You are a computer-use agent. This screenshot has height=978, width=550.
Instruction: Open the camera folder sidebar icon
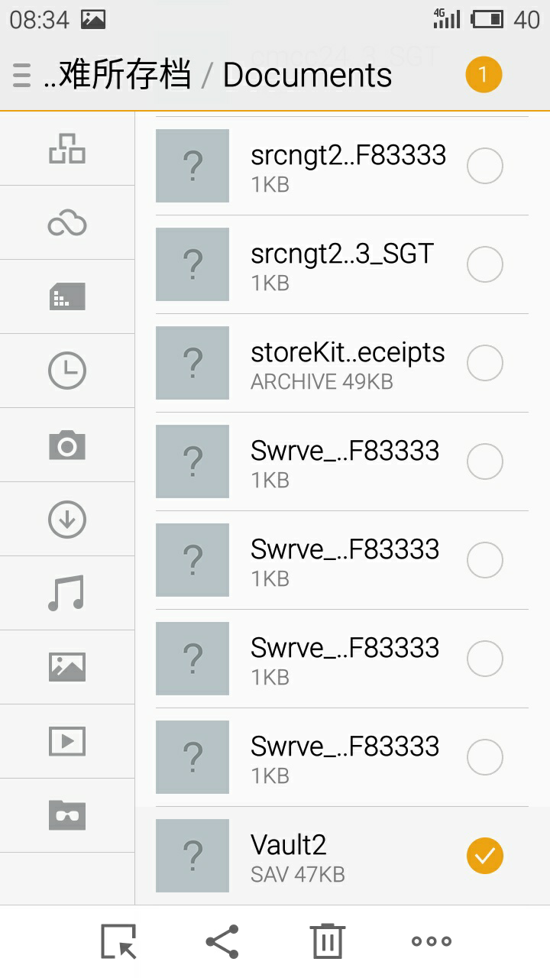(67, 445)
